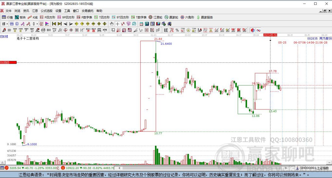The image size is (332, 178).
Task: Click the red 19.0565 price label
Action: pos(8,62)
